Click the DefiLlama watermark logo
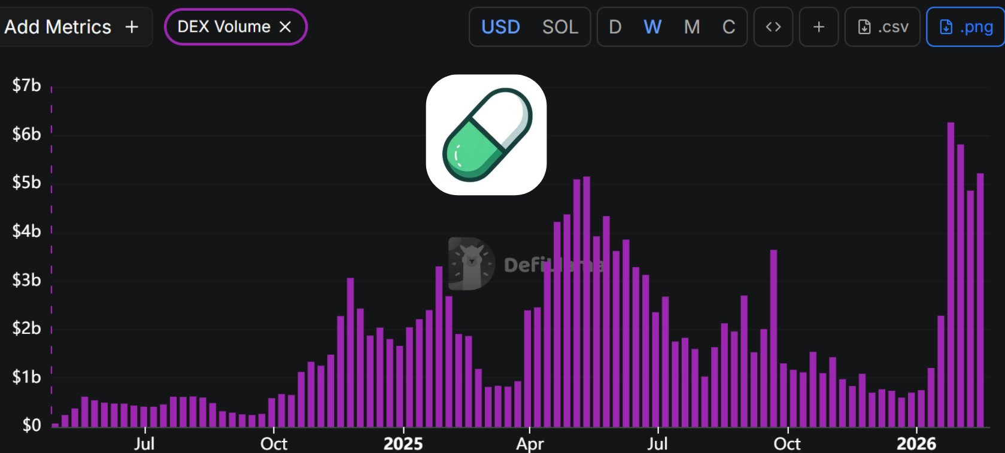Screen dimensions: 1005x453 point(472,264)
